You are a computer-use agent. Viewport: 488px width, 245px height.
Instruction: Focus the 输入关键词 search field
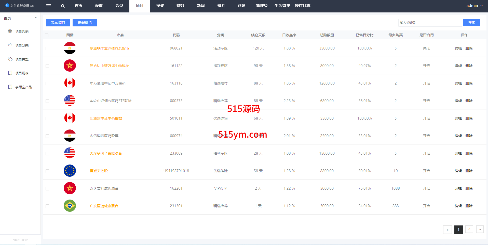click(x=430, y=23)
